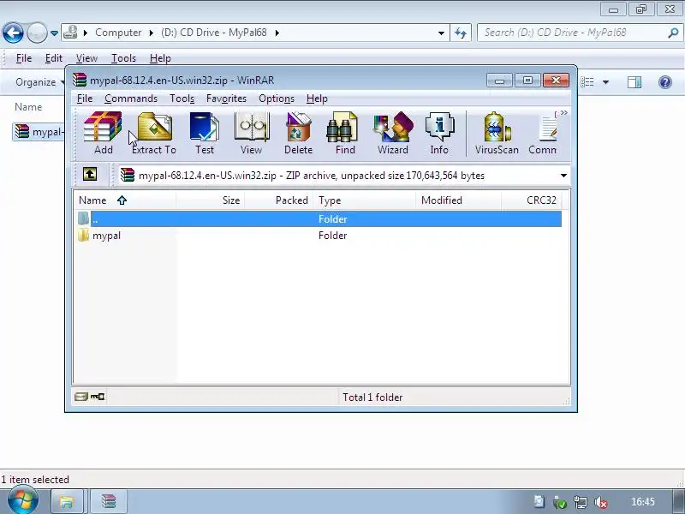685x514 pixels.
Task: Open Explorer Edit menu
Action: click(x=54, y=58)
